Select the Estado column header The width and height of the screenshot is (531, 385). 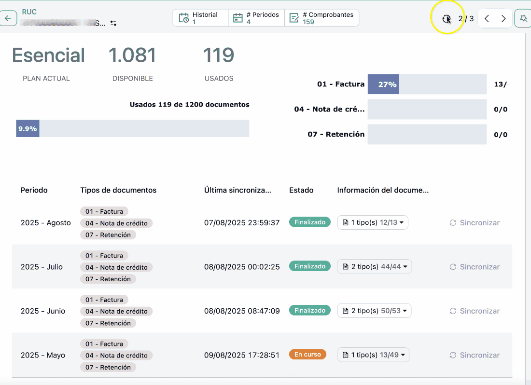[x=301, y=190]
